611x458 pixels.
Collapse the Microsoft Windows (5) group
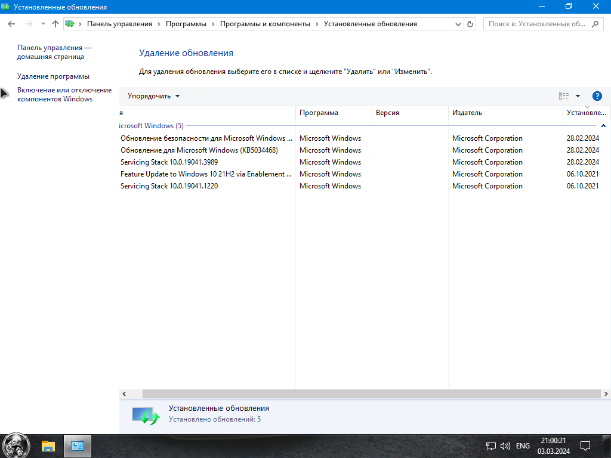point(603,126)
